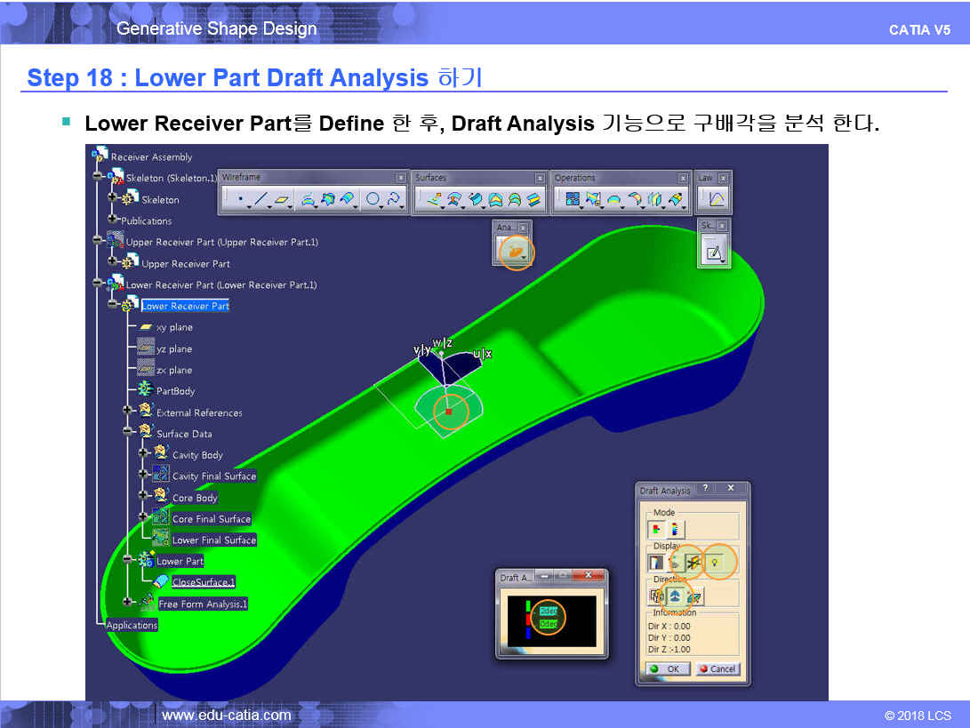Image resolution: width=970 pixels, height=728 pixels.
Task: Open the Sketcher tool icon
Action: pos(714,253)
